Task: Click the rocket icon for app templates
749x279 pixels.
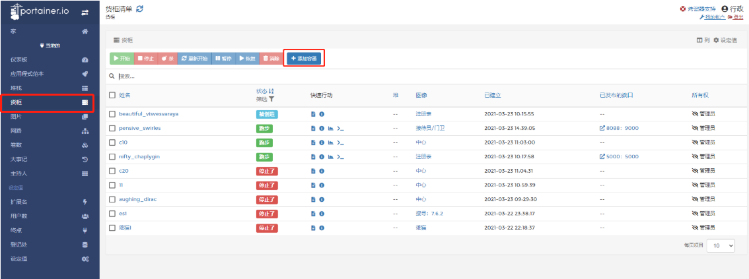Action: [x=85, y=75]
